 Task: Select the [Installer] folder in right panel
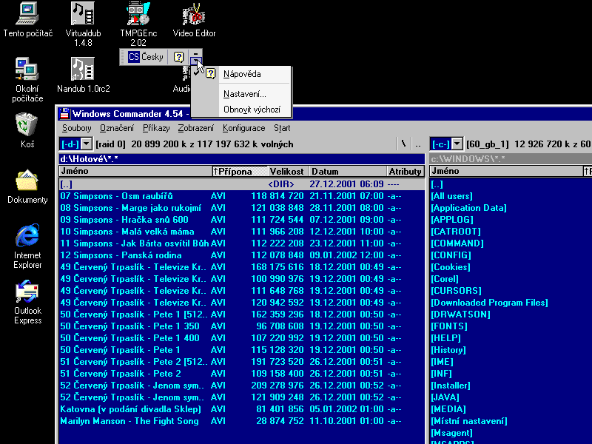[x=451, y=386]
